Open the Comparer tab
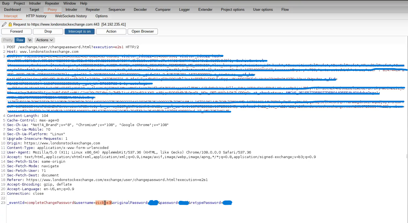408x223 pixels. (x=163, y=9)
